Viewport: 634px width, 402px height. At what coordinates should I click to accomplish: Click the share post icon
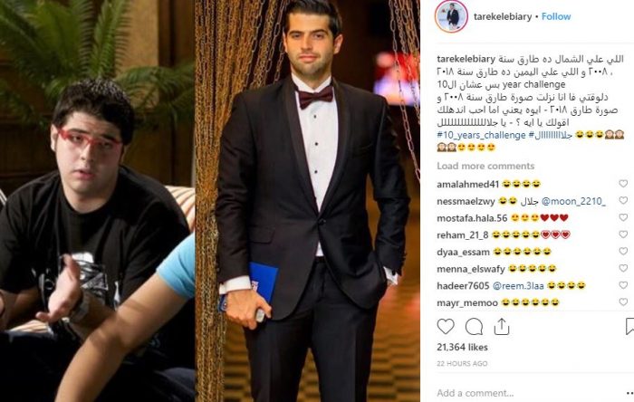pyautogui.click(x=502, y=327)
